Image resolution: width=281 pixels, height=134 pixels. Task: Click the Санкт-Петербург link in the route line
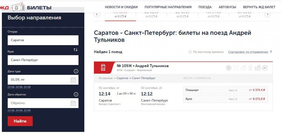[x=144, y=78]
